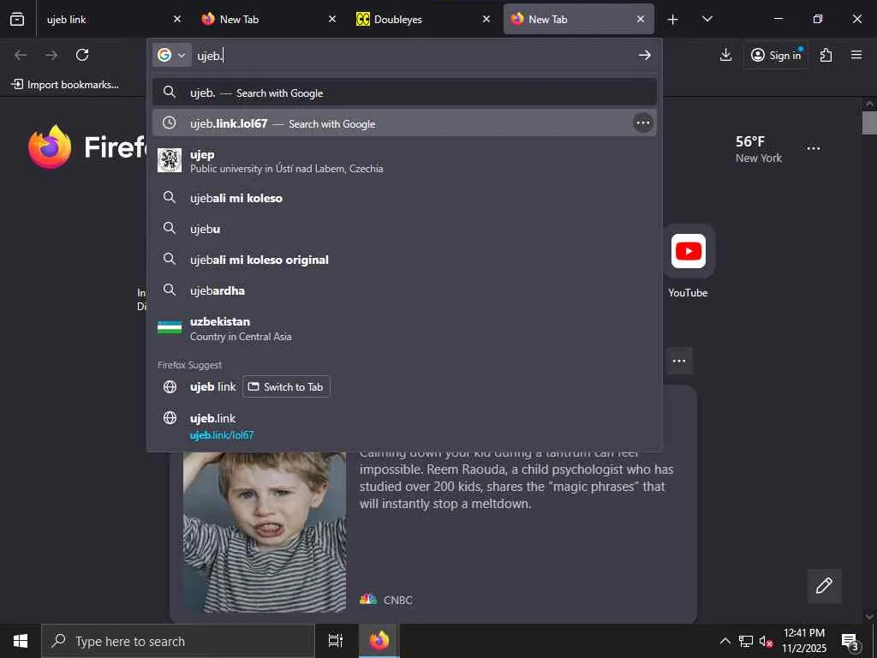The width and height of the screenshot is (877, 658).
Task: Select the active New Tab tab
Action: (x=579, y=19)
